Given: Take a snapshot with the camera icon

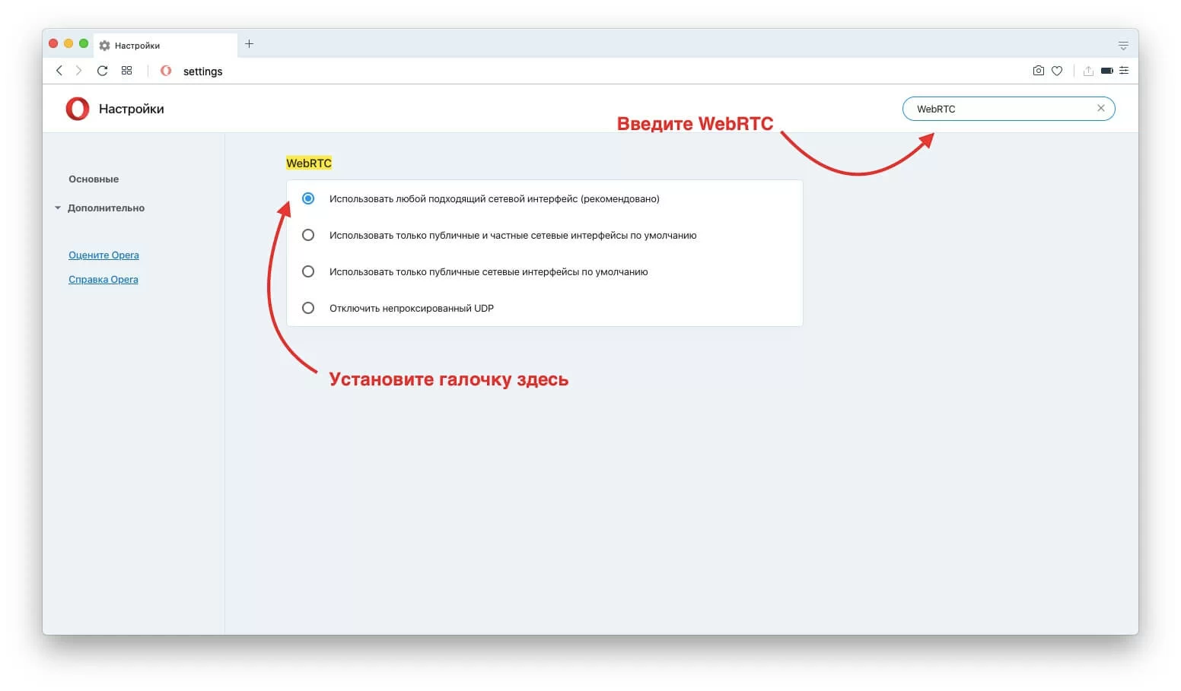Looking at the screenshot, I should point(1038,71).
